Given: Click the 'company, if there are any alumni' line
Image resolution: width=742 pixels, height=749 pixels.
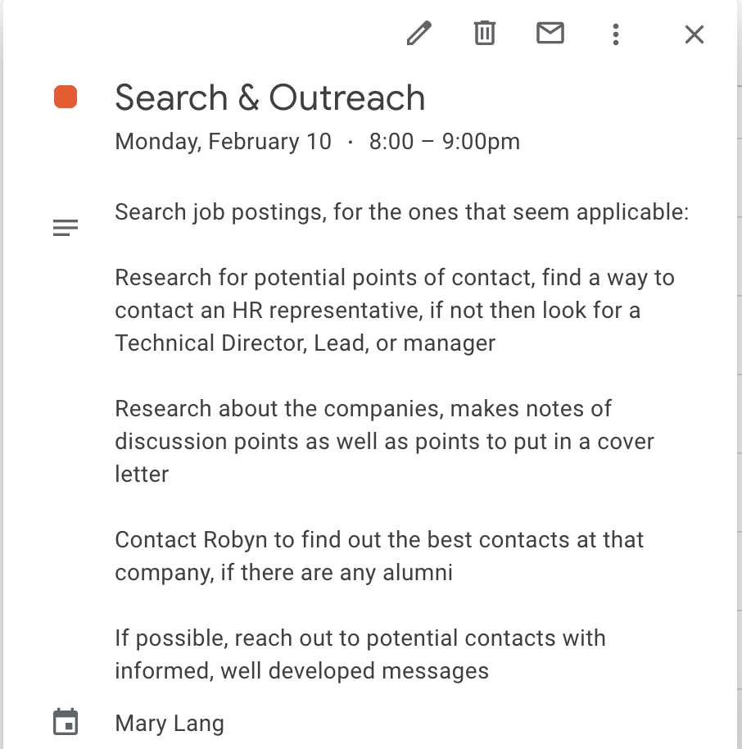Looking at the screenshot, I should click(283, 572).
